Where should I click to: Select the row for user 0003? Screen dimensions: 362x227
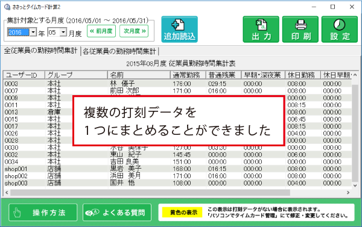coord(177,84)
